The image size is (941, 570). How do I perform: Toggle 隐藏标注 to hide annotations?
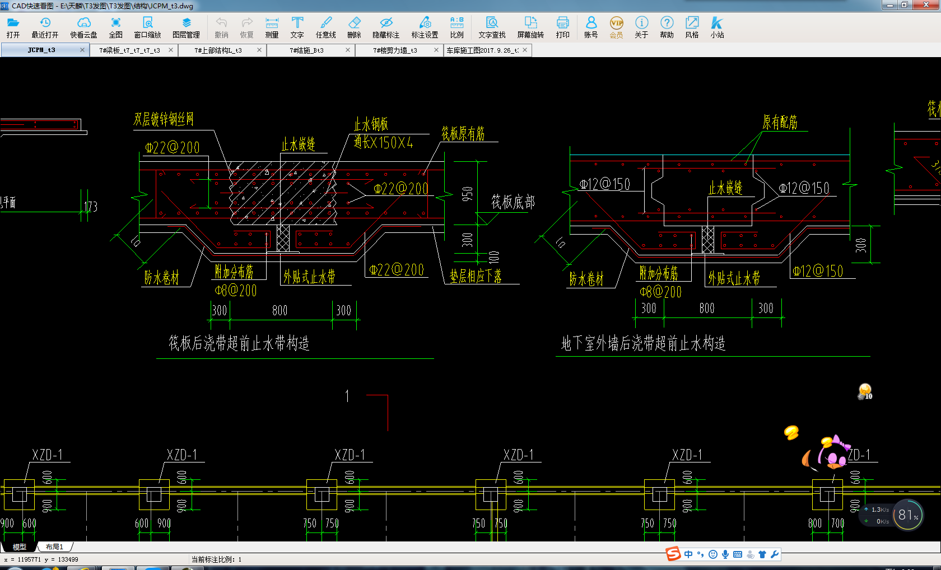pyautogui.click(x=386, y=27)
